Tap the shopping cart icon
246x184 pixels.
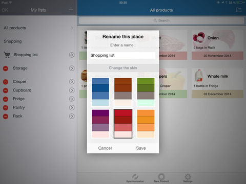[x=7, y=55]
